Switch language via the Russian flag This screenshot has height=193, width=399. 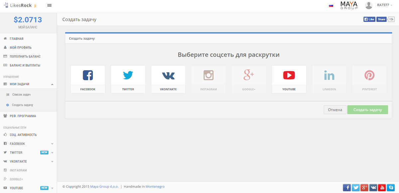click(x=331, y=6)
